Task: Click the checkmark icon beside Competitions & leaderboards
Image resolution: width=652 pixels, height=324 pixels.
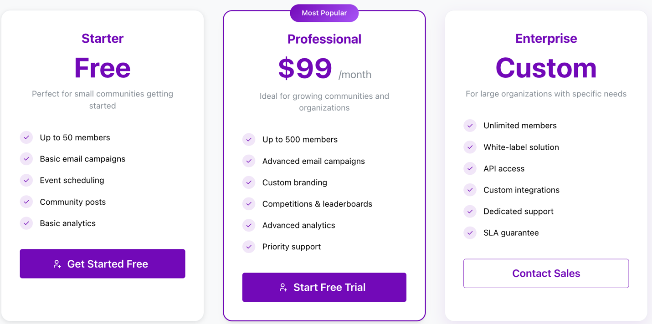Action: pyautogui.click(x=249, y=204)
